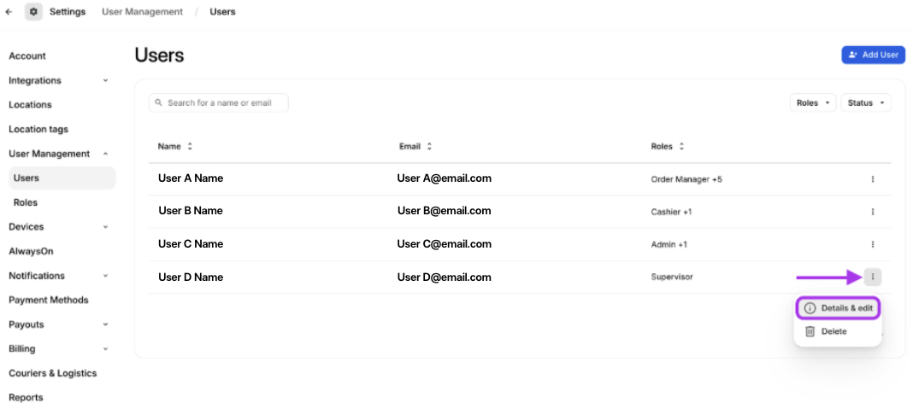This screenshot has width=913, height=403.
Task: Select Details & edit from context menu
Action: click(838, 308)
